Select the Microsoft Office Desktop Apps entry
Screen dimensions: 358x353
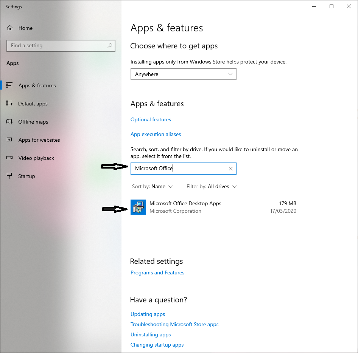click(x=213, y=207)
